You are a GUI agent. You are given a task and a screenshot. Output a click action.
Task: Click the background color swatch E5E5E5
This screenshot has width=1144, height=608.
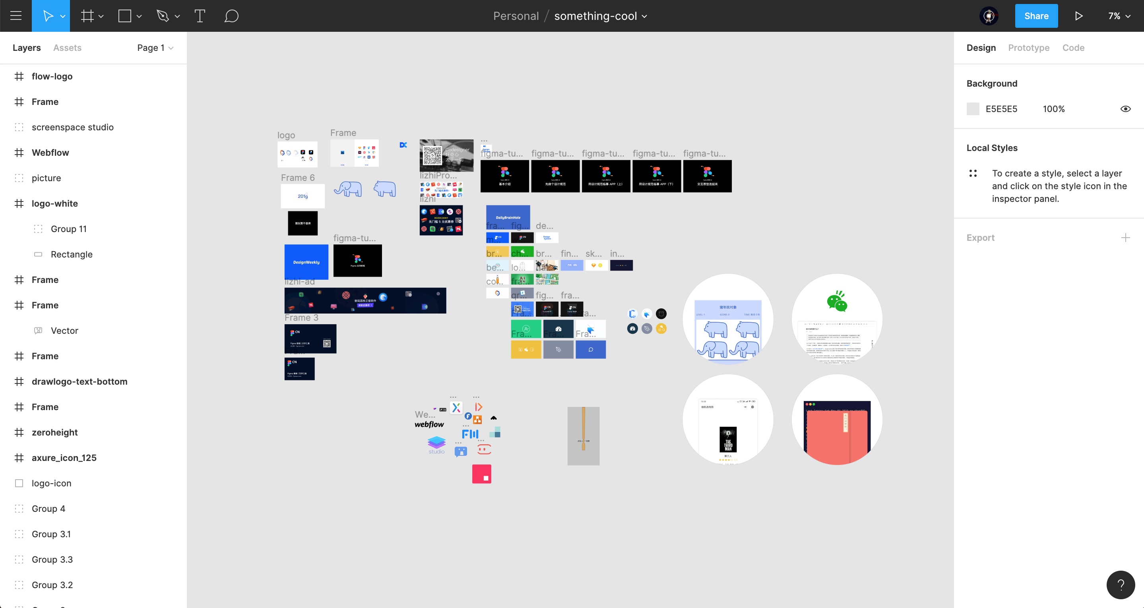[973, 109]
